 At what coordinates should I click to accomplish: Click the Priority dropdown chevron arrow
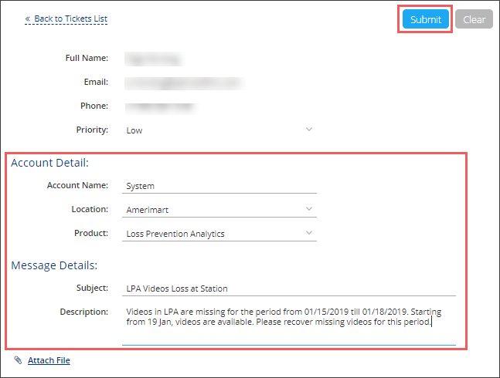[309, 130]
